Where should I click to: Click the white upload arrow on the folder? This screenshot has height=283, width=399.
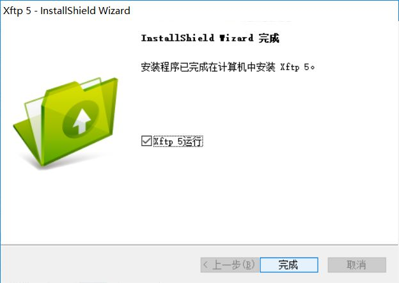point(82,121)
